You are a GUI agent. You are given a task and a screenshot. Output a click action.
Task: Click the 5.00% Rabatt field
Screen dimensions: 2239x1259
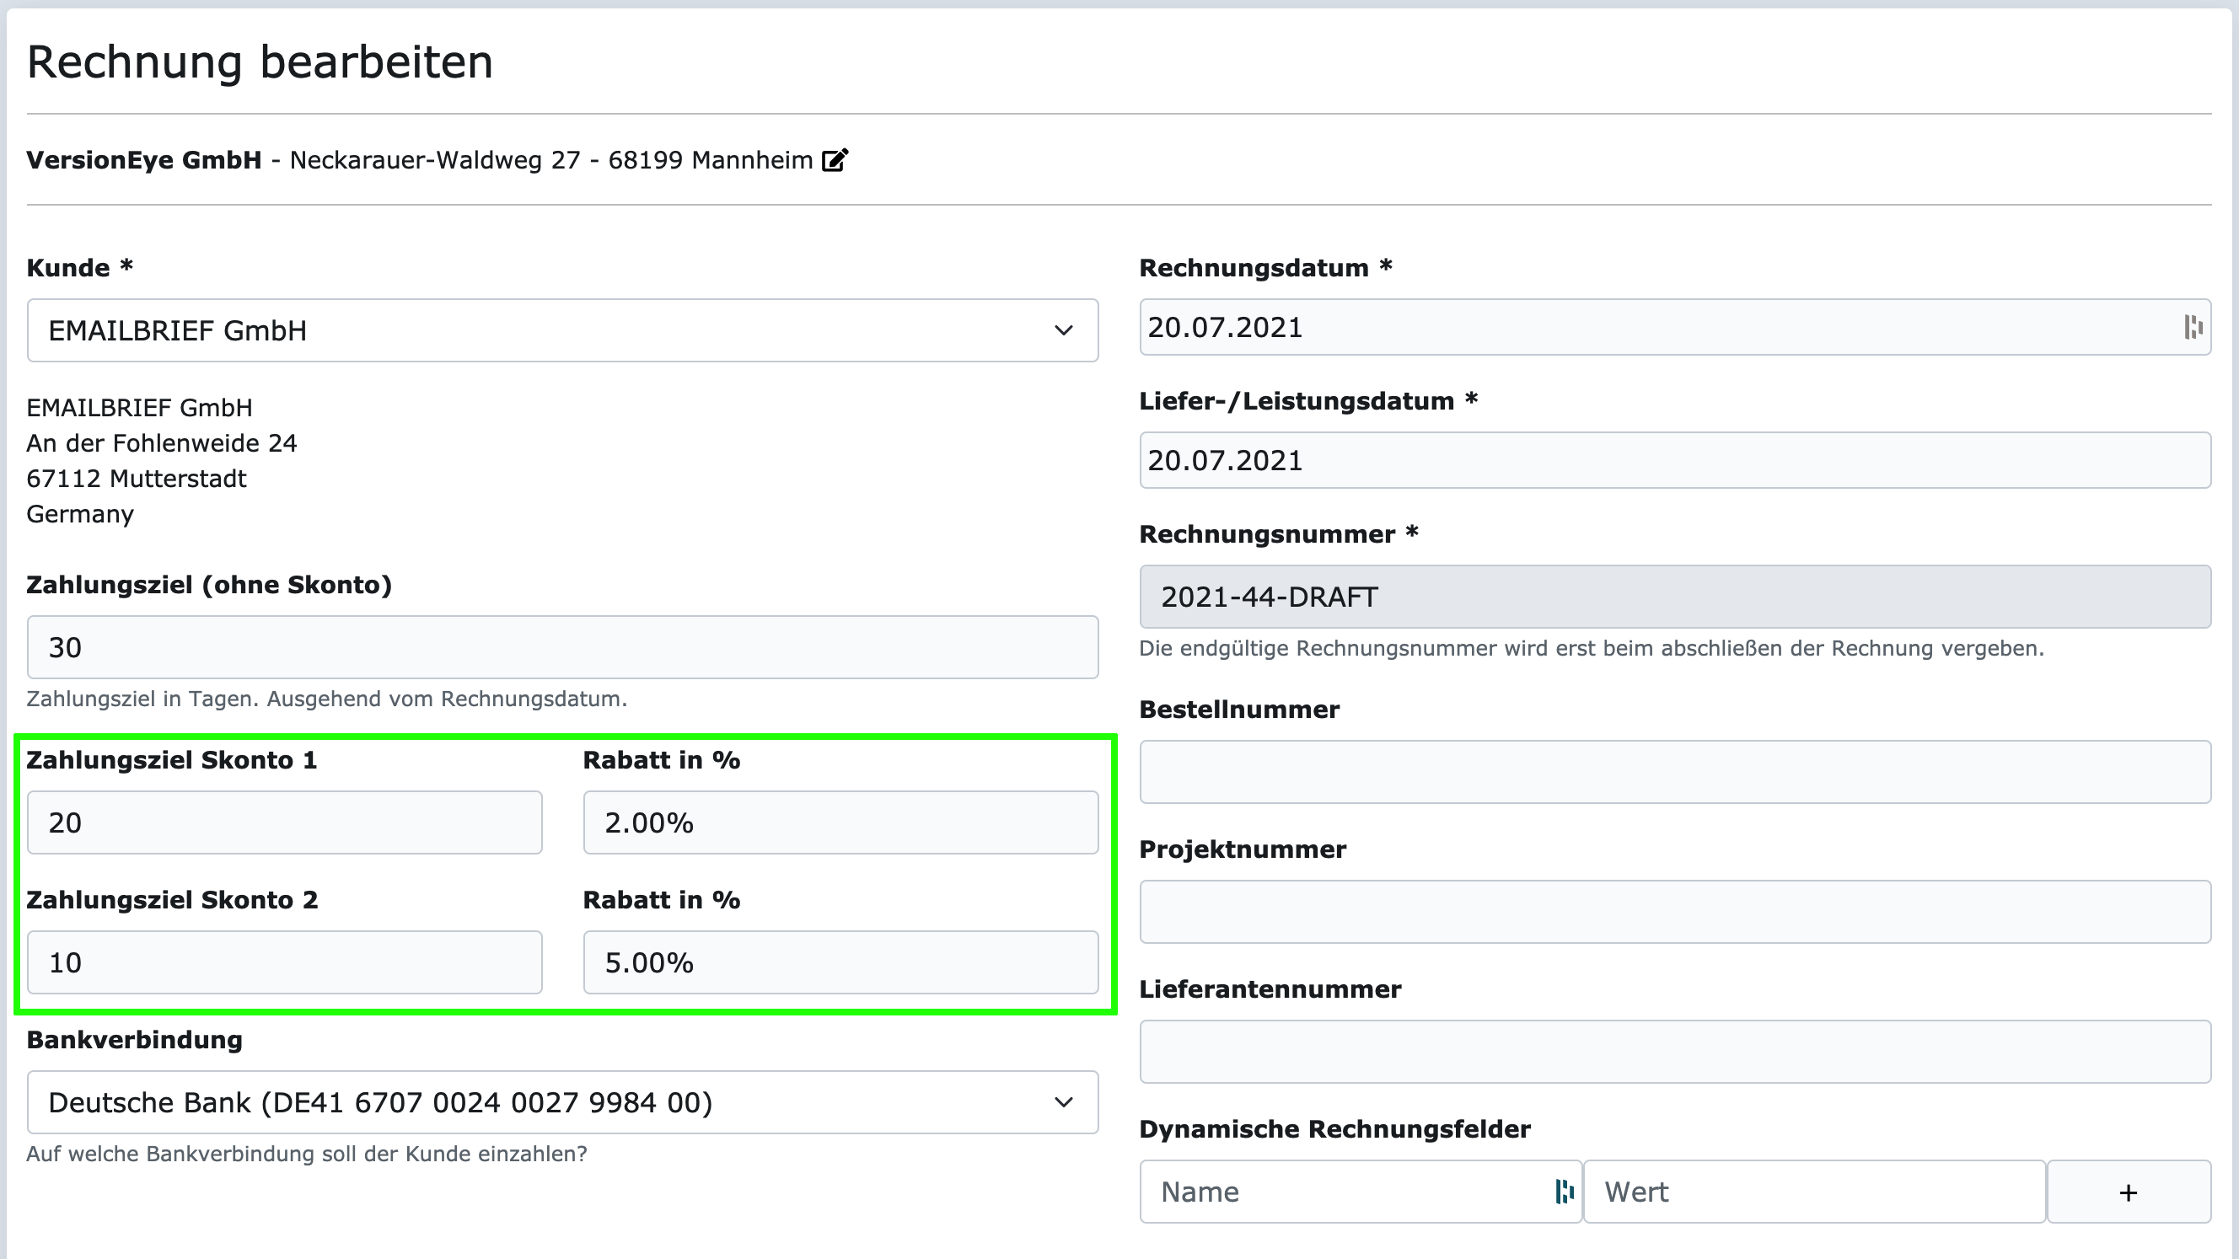point(840,962)
